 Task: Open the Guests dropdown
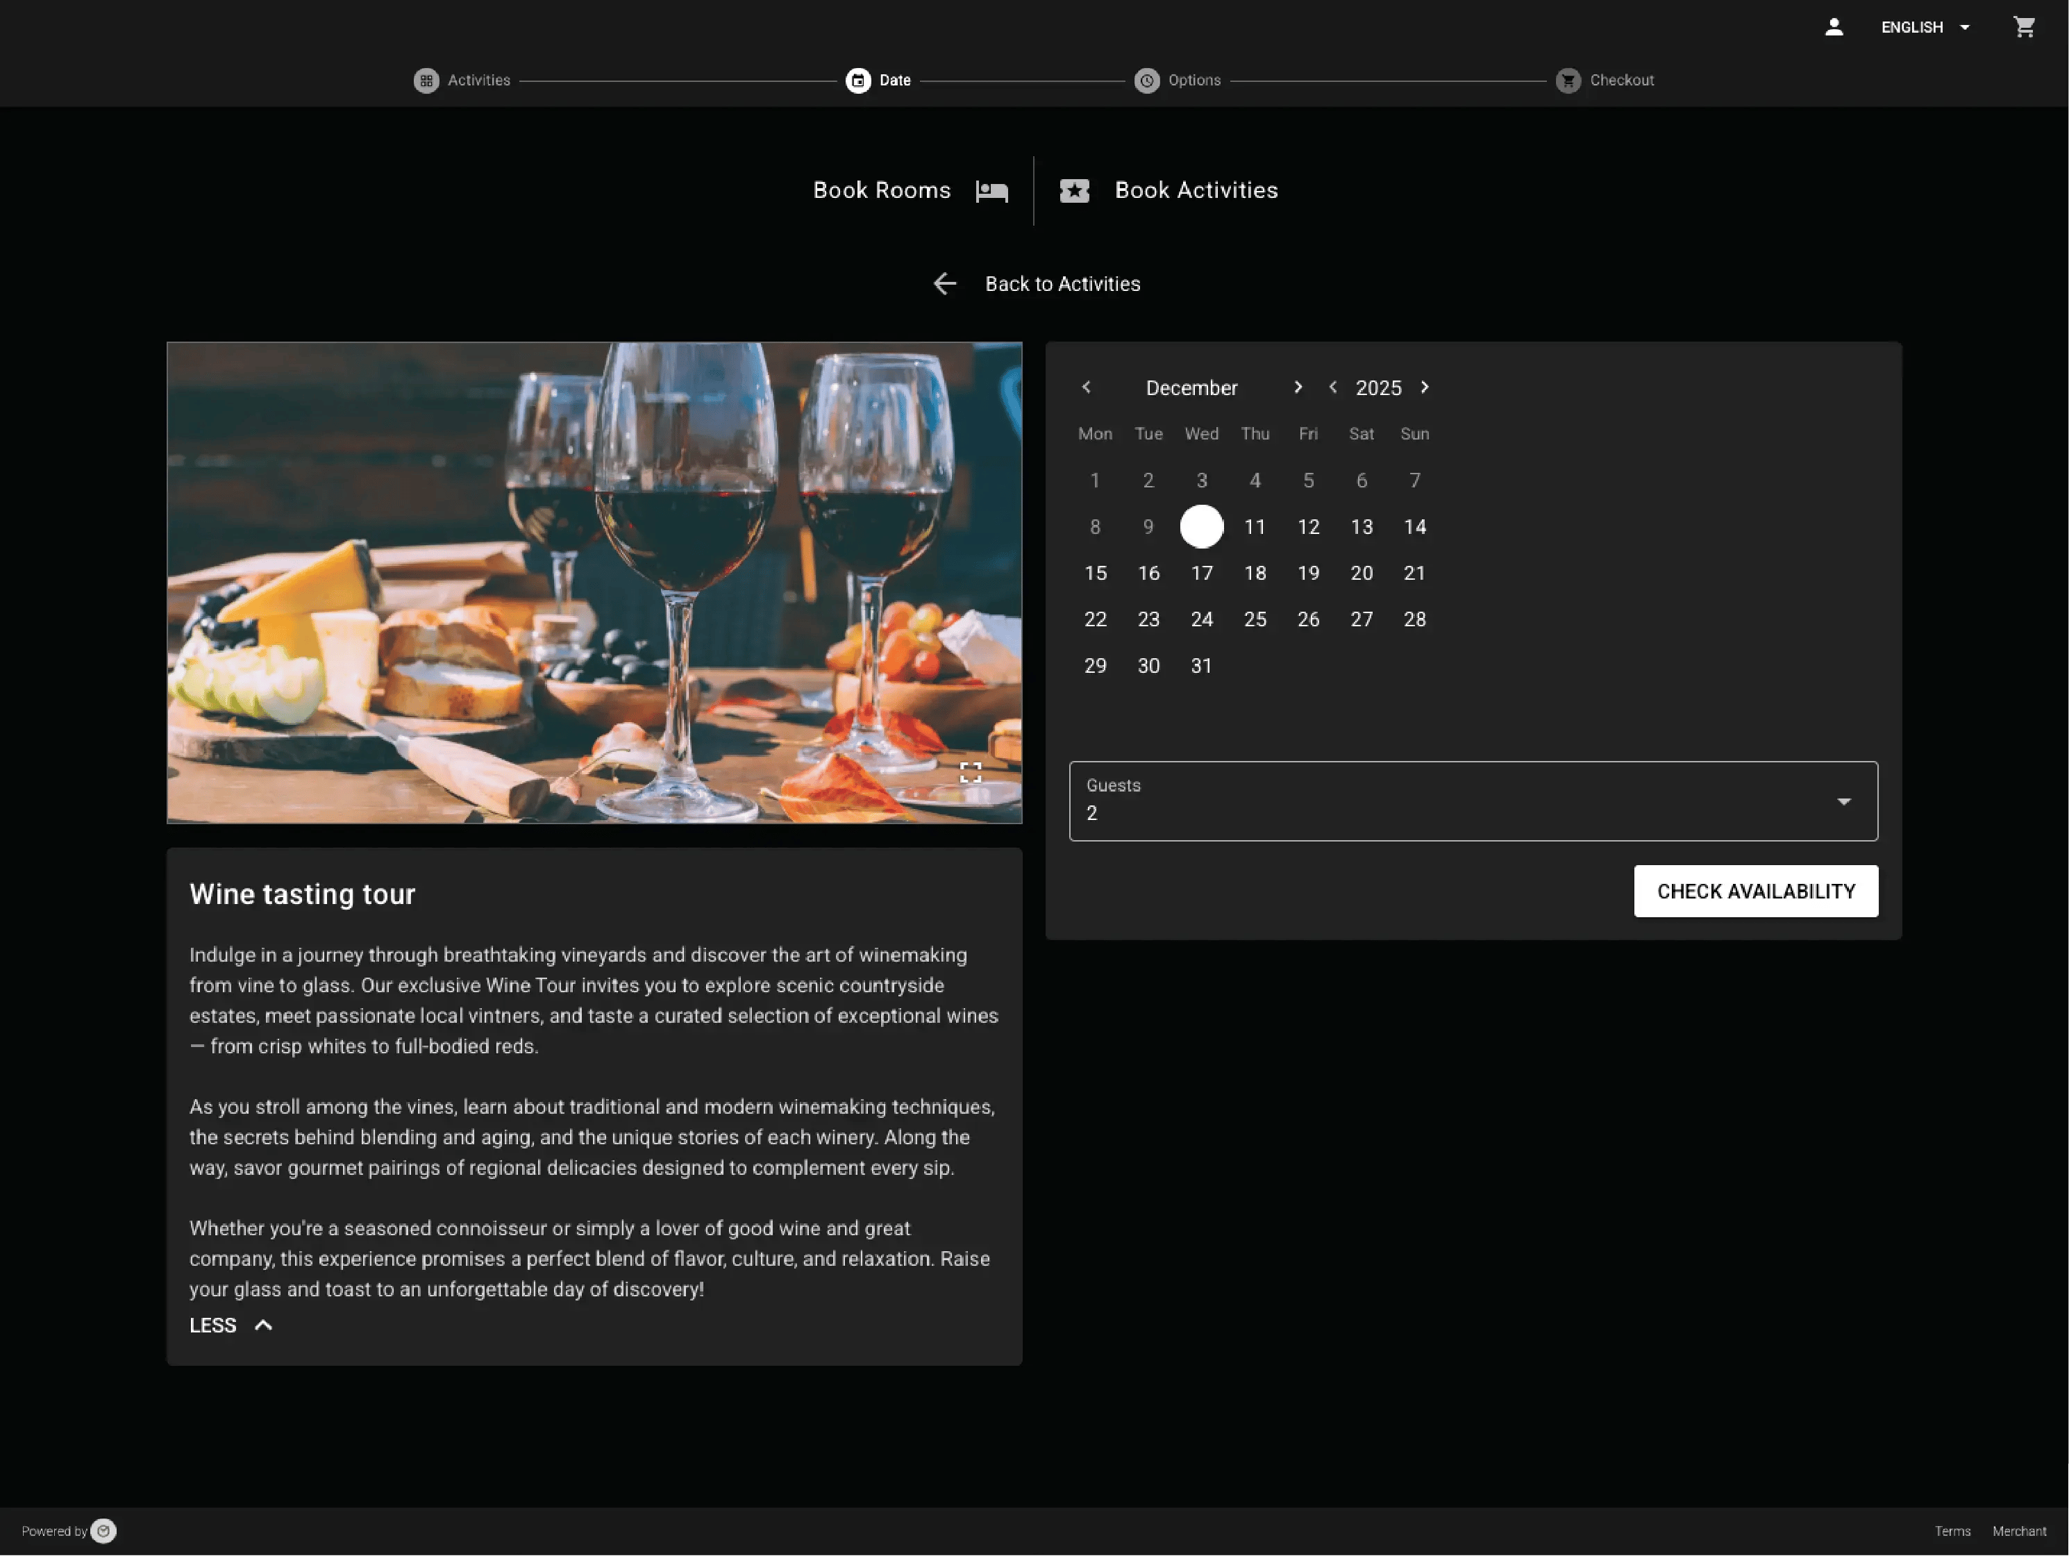tap(1843, 801)
